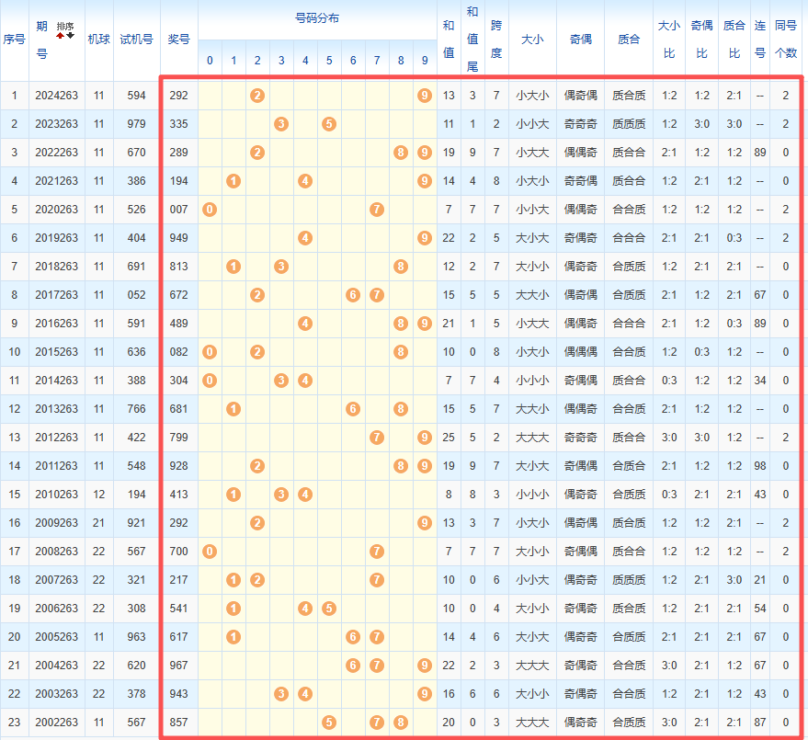Click the 和值 column header
This screenshot has width=808, height=740.
click(449, 40)
